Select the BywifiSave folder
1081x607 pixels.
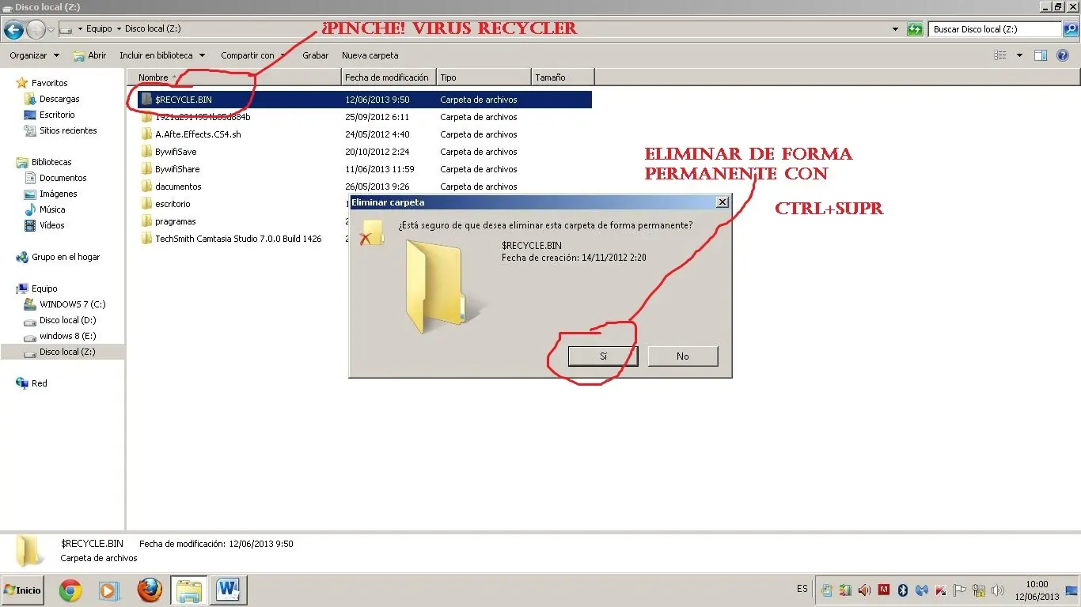pos(176,152)
